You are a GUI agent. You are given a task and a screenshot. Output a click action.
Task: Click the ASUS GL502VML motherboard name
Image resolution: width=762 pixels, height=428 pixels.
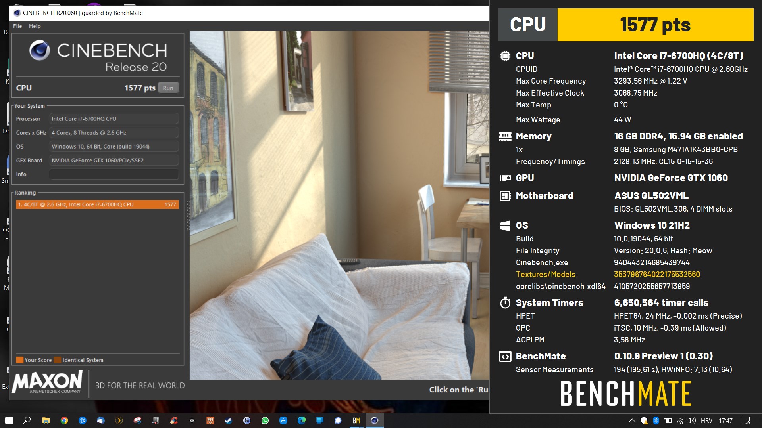click(x=651, y=196)
